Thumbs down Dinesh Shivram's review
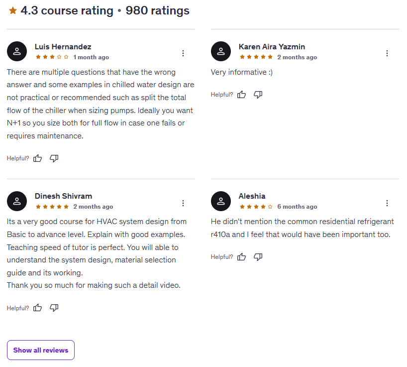The image size is (407, 367). (54, 308)
